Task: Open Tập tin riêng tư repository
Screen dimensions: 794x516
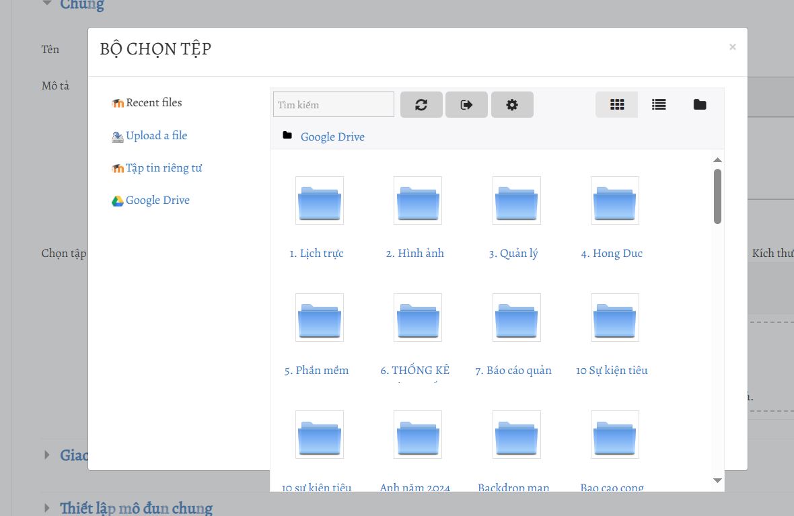Action: (x=164, y=168)
